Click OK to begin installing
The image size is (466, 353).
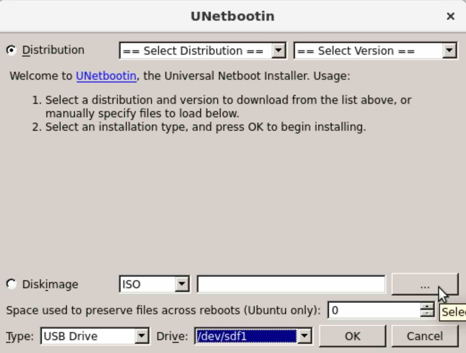tap(352, 336)
